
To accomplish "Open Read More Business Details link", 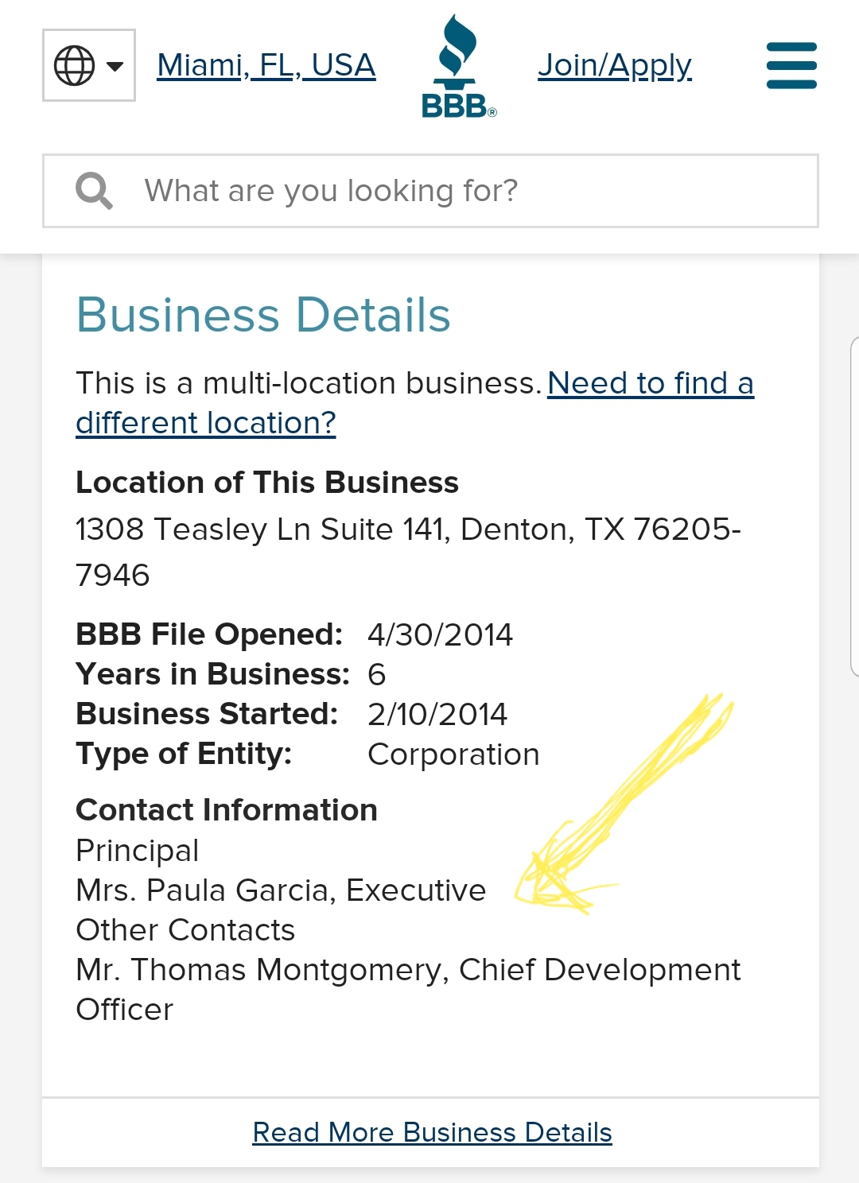I will pos(432,1132).
